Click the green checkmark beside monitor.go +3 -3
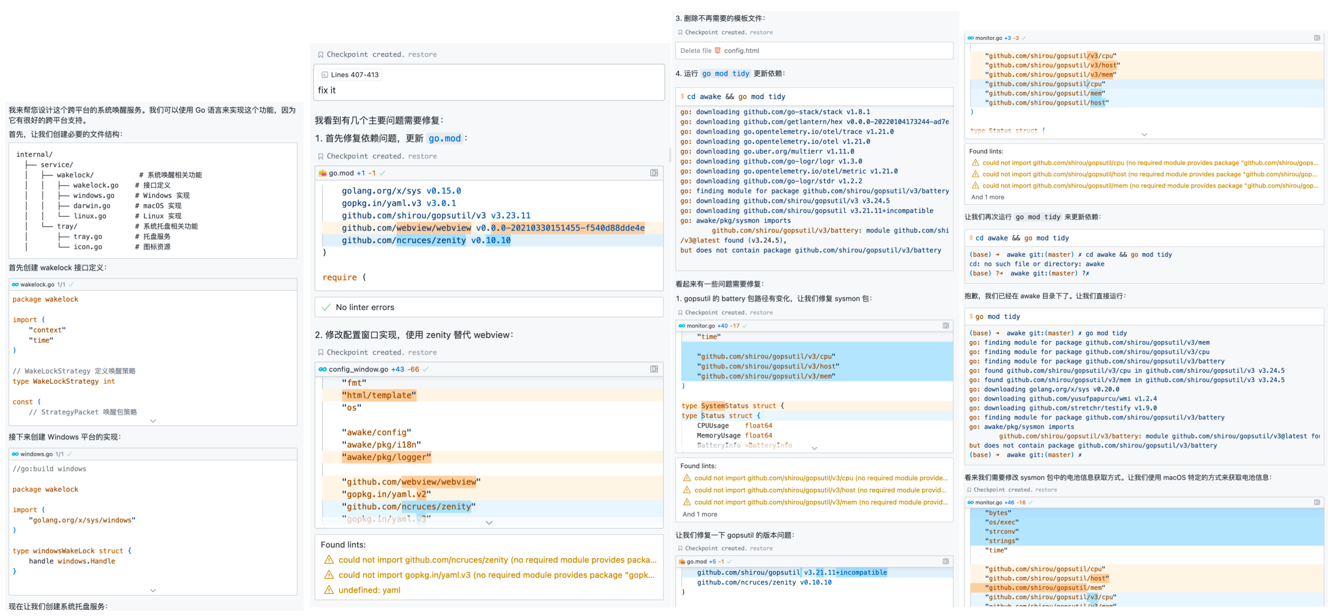The width and height of the screenshot is (1328, 616). tap(1023, 38)
